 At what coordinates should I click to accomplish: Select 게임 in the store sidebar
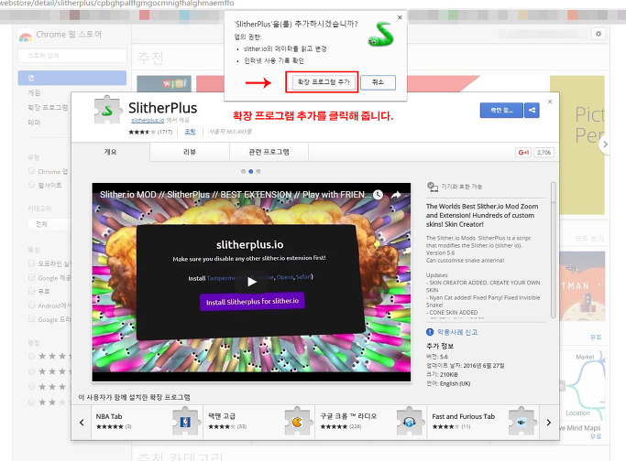coord(34,92)
